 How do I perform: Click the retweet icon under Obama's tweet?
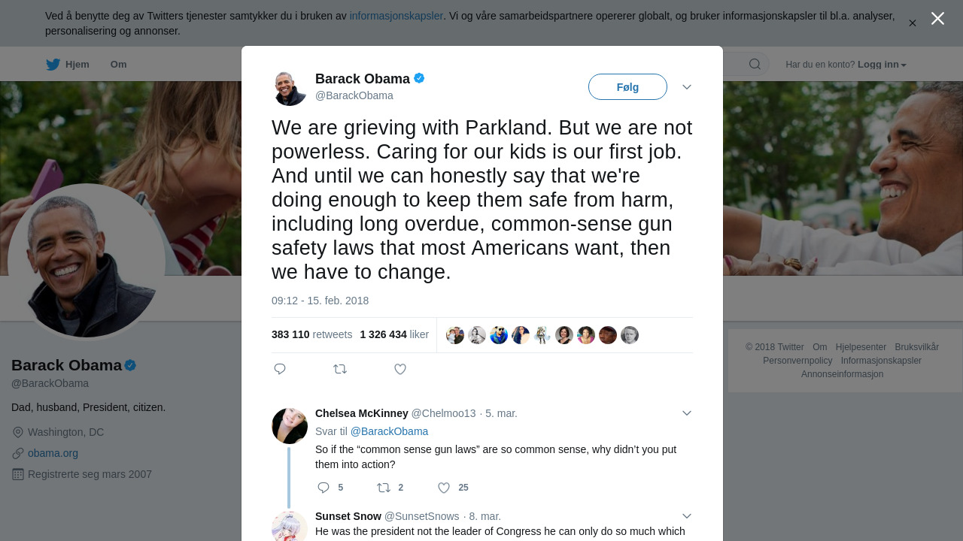click(x=340, y=369)
